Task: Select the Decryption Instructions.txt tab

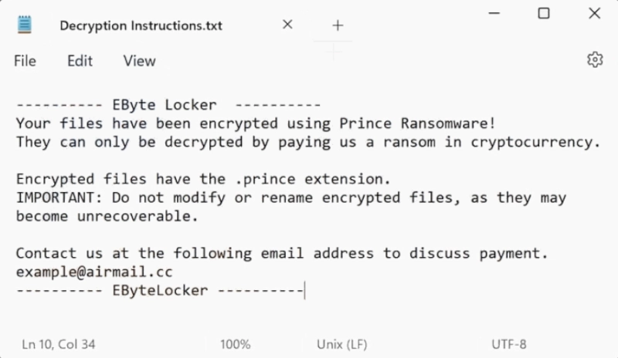Action: (141, 25)
